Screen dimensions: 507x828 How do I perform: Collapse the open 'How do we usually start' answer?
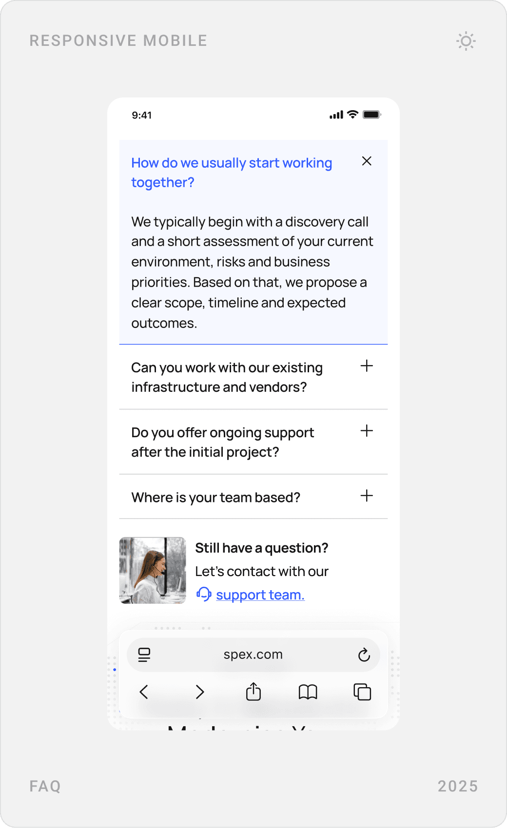(367, 161)
